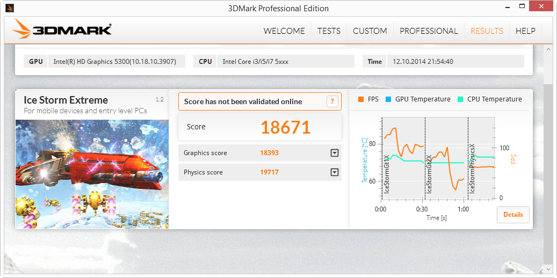Switch to the TESTS tab
Screen dimensions: 557x278
click(329, 31)
